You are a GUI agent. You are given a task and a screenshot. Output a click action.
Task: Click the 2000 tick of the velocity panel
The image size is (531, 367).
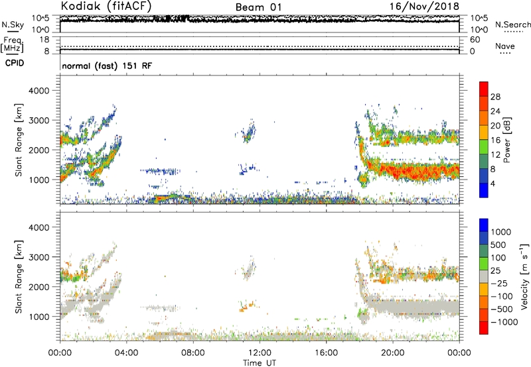(x=38, y=287)
